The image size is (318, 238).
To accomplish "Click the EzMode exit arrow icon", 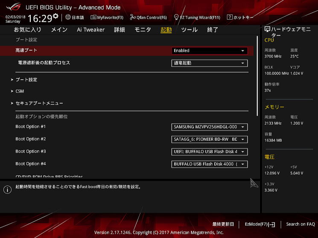I will [272, 224].
